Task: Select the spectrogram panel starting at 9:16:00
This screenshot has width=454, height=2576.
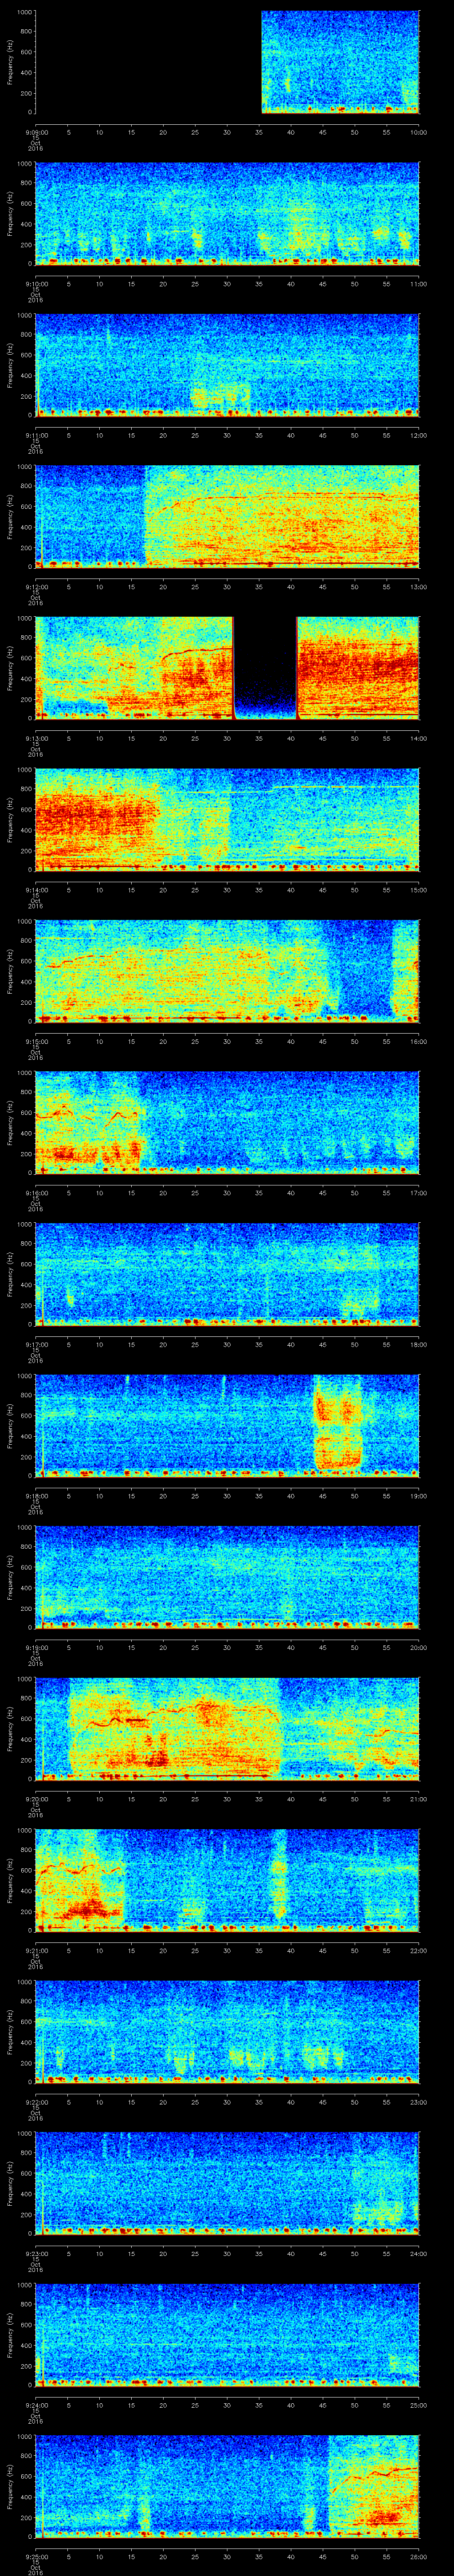Action: click(227, 1123)
